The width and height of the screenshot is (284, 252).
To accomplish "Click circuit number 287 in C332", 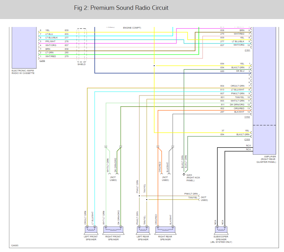I will (222, 112).
